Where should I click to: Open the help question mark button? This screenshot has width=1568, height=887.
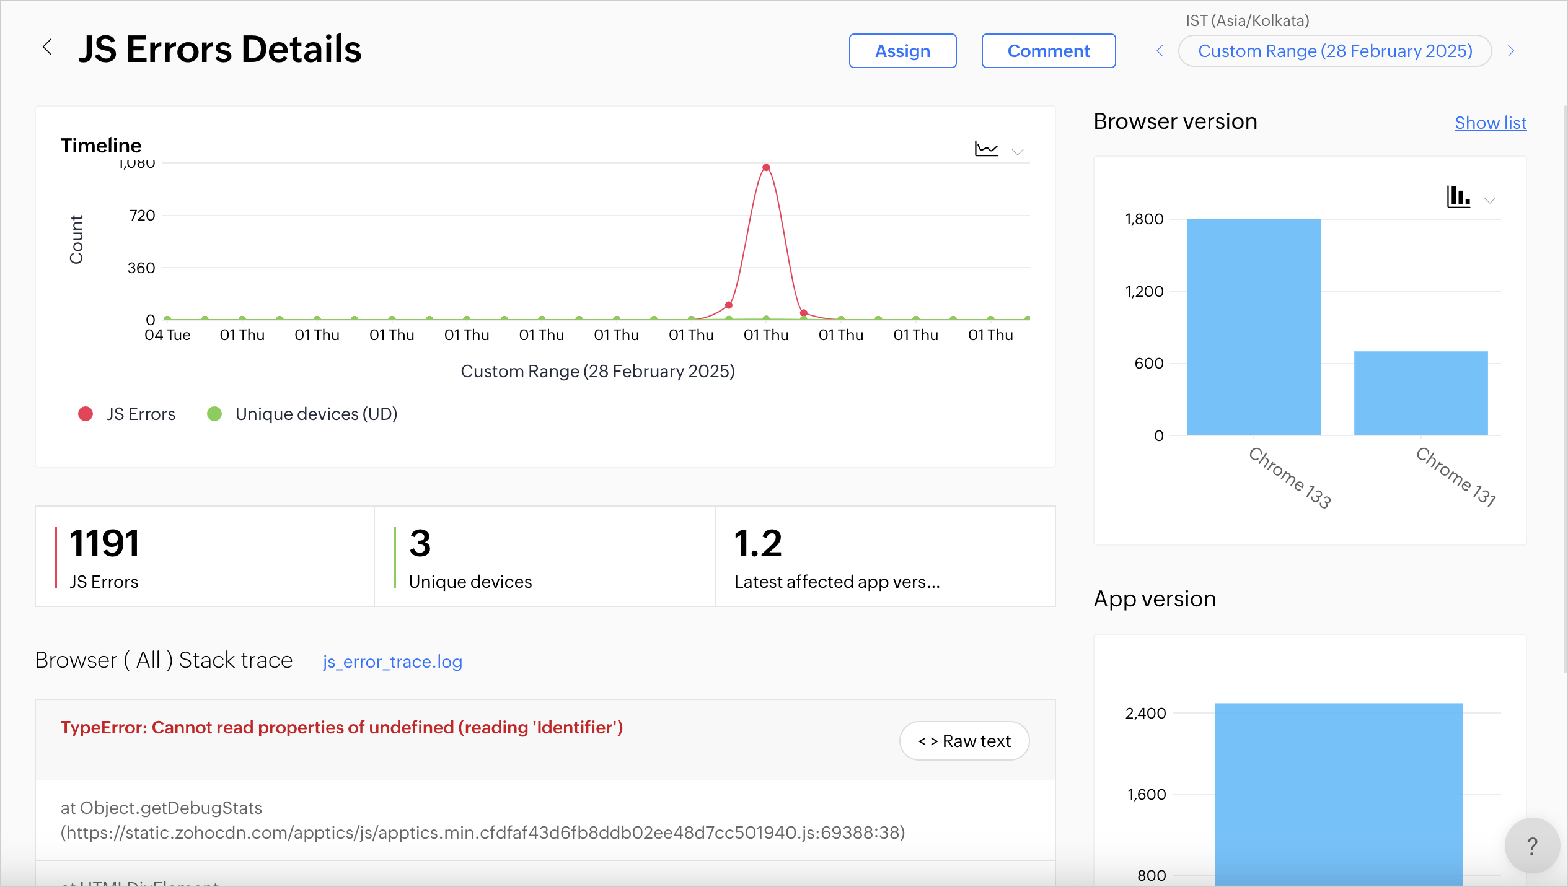click(x=1531, y=845)
